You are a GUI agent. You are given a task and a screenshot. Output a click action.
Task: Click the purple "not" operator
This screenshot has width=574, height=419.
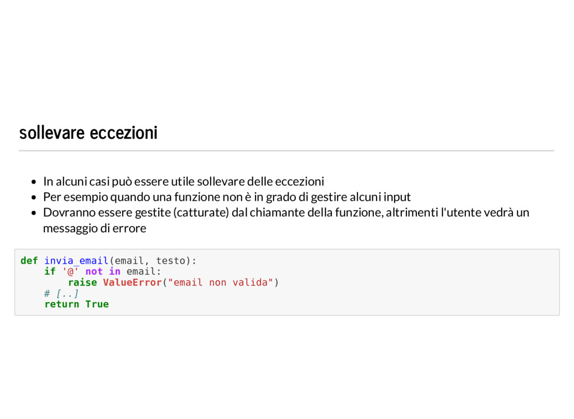point(94,271)
